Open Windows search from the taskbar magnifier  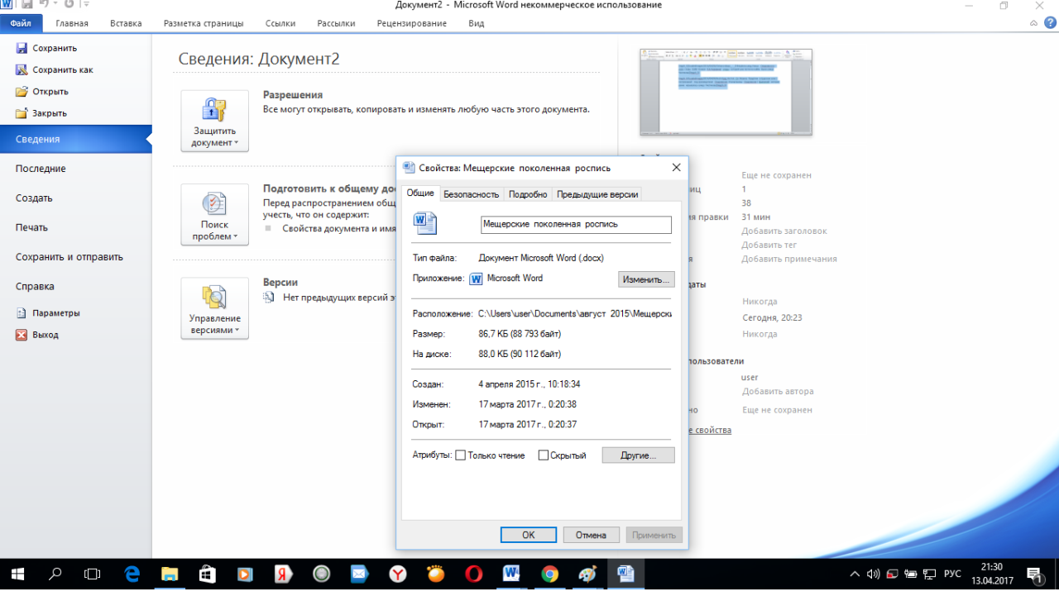(x=55, y=574)
